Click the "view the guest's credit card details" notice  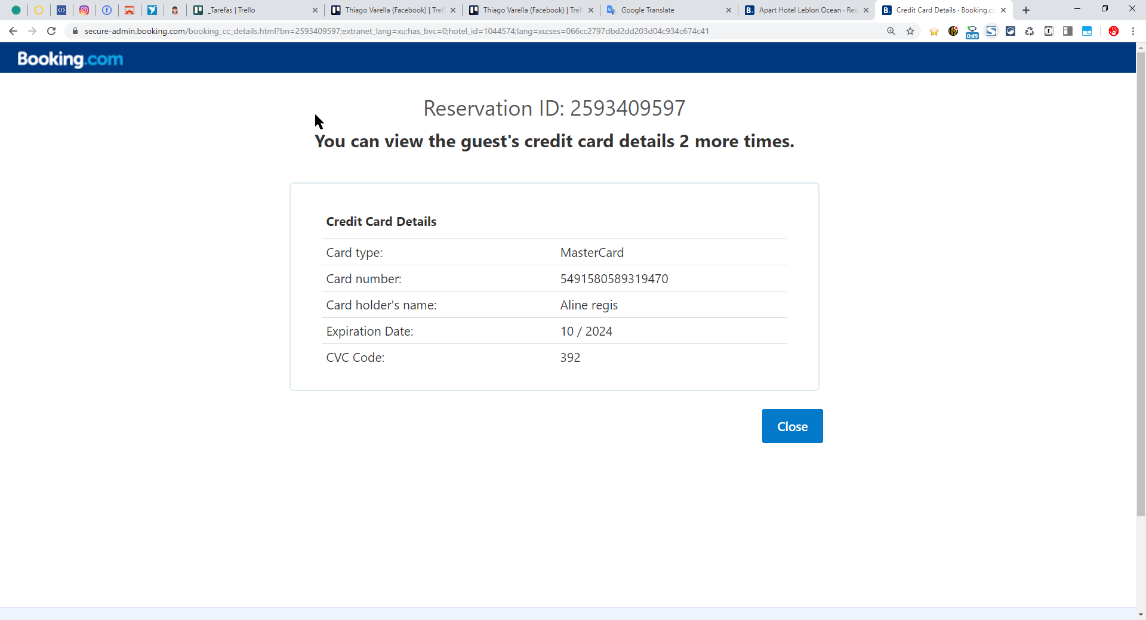(554, 141)
